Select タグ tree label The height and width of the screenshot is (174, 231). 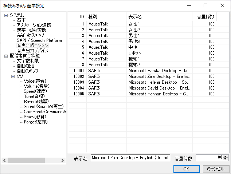tap(20, 76)
